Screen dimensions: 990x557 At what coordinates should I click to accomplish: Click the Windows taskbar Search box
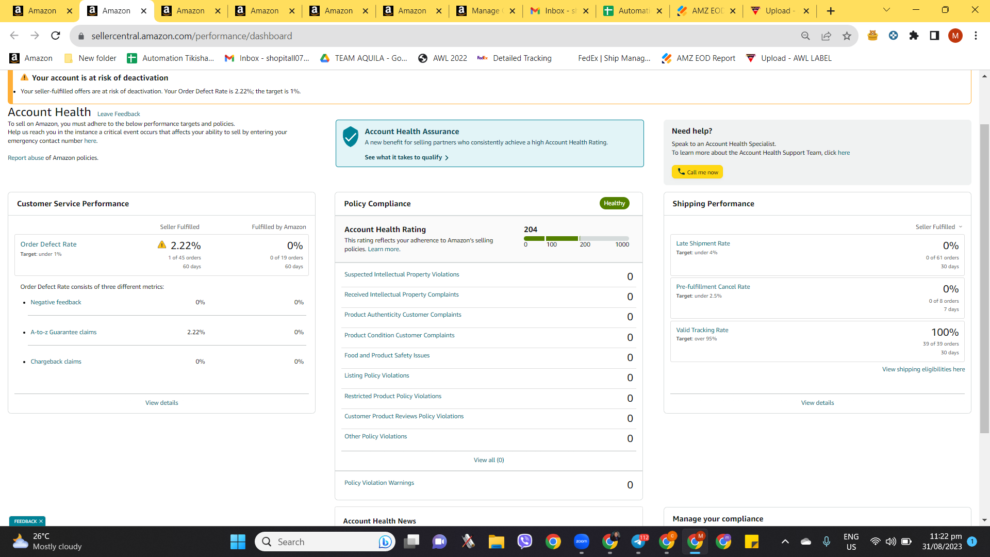pyautogui.click(x=325, y=542)
